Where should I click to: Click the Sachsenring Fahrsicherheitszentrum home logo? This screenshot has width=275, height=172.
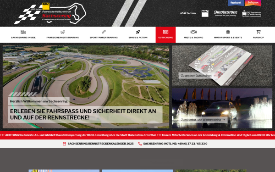tap(50, 13)
